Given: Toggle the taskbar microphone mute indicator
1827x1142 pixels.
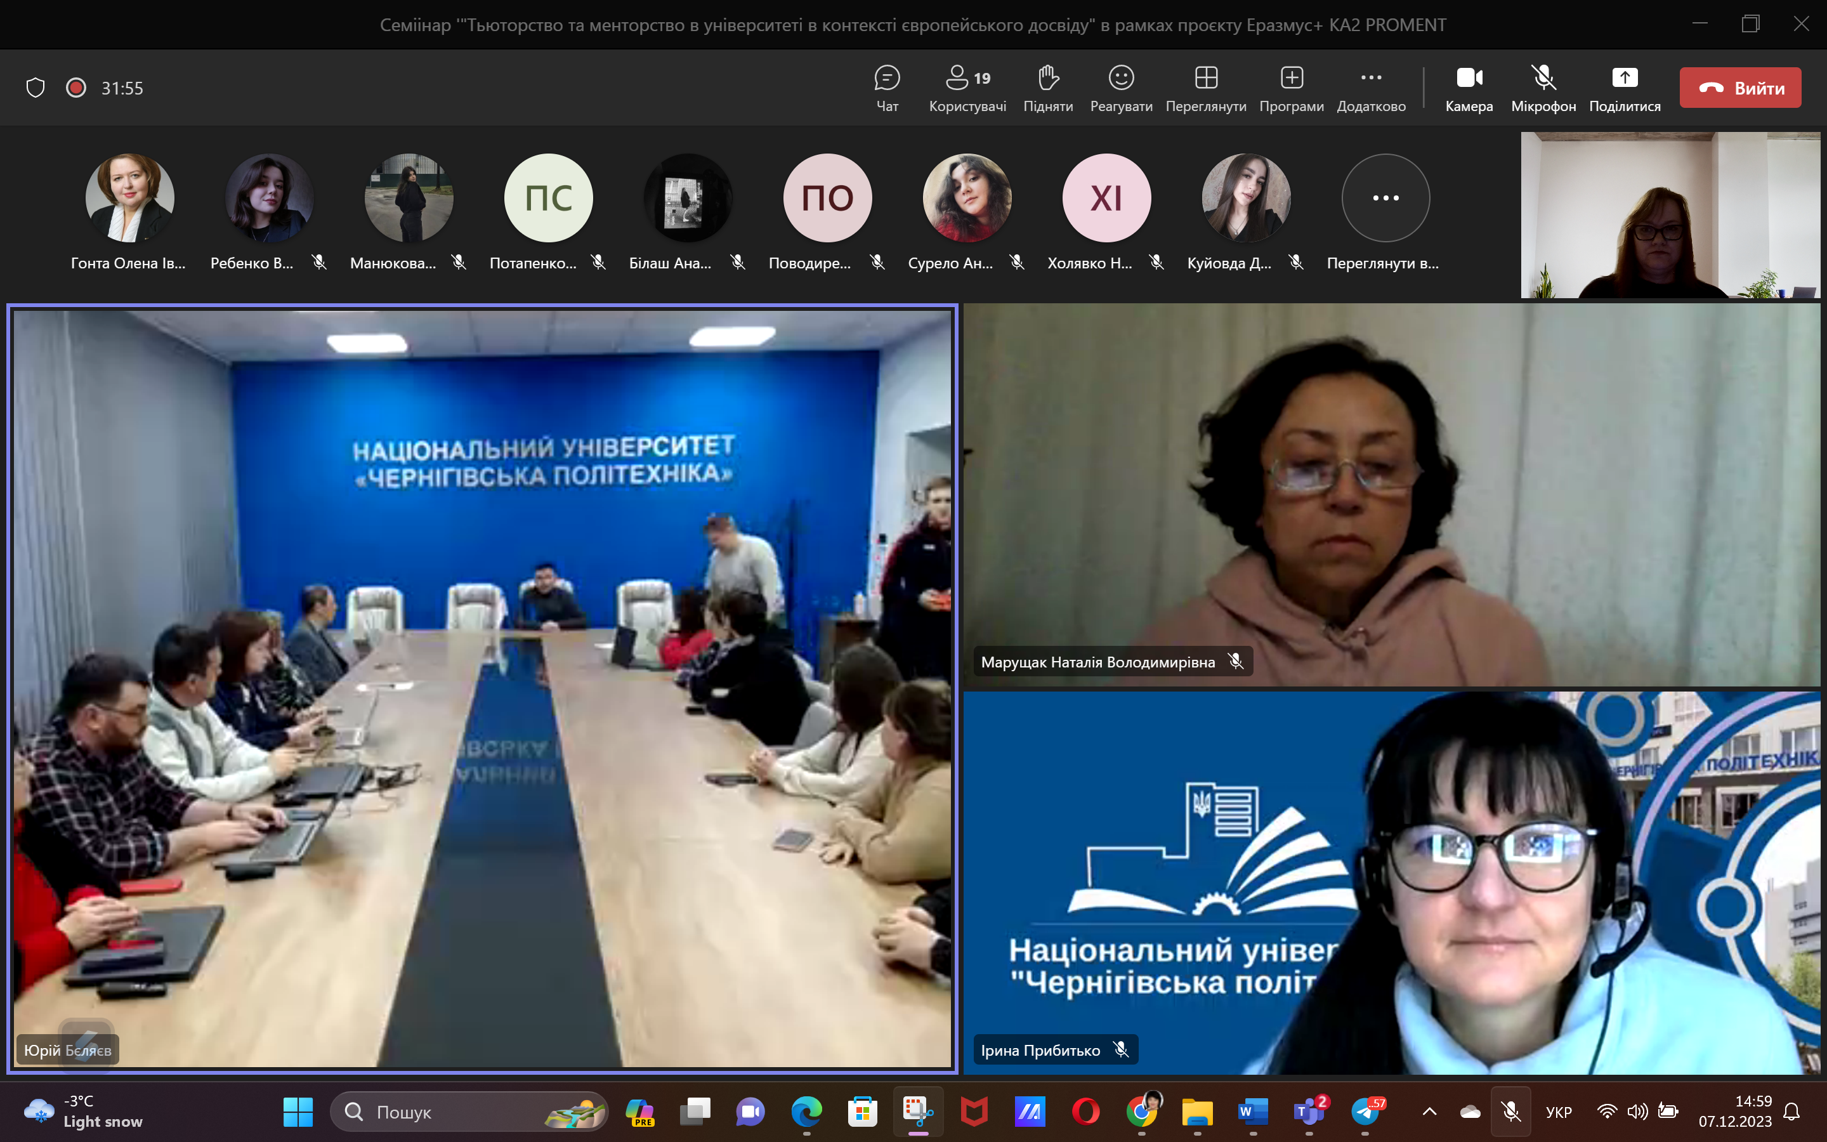Looking at the screenshot, I should [1510, 1112].
